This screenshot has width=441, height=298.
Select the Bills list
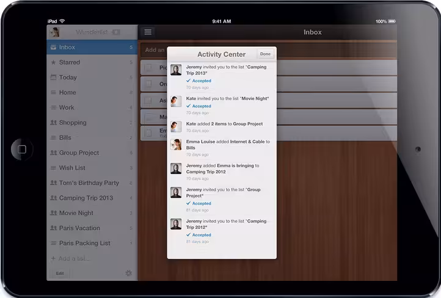pos(92,138)
